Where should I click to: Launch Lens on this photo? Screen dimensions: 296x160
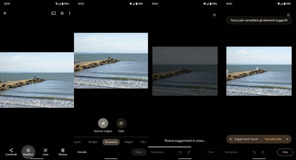click(x=46, y=152)
